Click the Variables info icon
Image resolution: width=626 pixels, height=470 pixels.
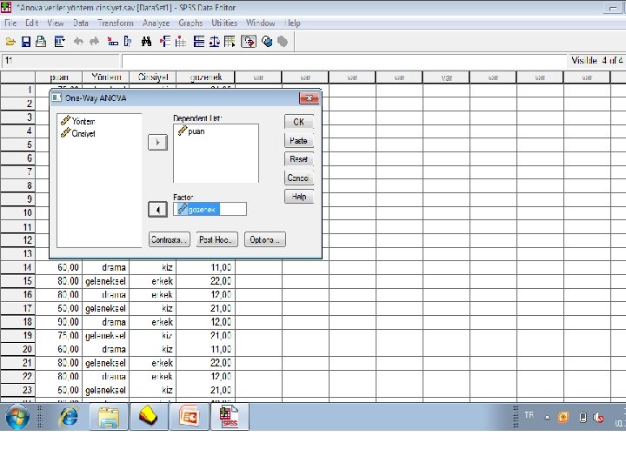pos(128,42)
